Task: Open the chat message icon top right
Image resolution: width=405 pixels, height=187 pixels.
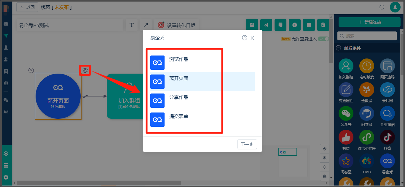Action: pos(382,7)
